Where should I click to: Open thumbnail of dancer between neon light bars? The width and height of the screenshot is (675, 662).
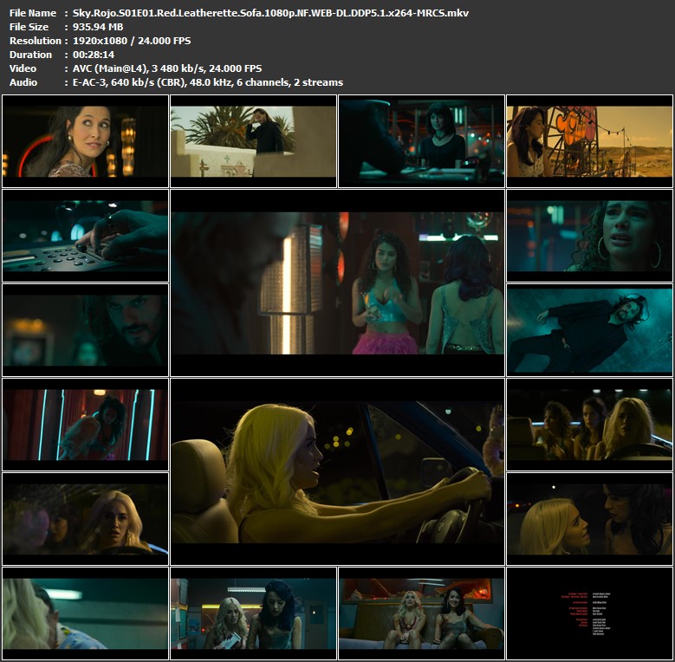85,425
